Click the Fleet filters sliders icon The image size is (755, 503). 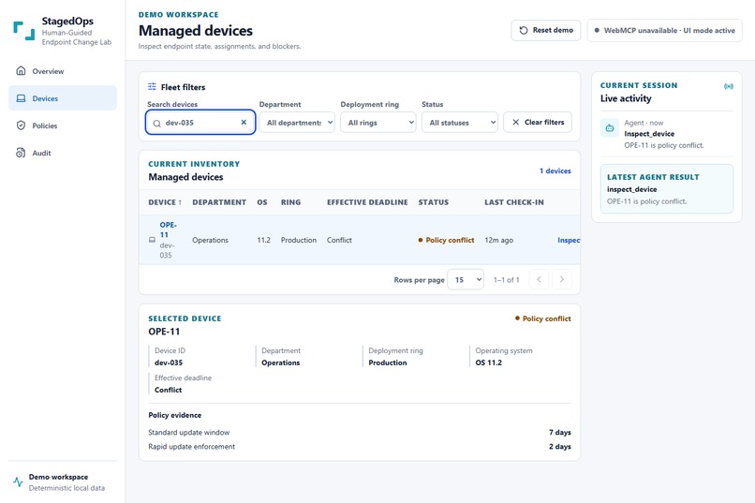pyautogui.click(x=152, y=86)
